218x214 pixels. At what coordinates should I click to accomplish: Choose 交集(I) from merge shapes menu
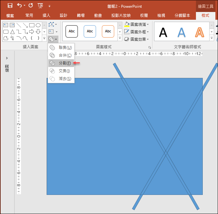coord(61,71)
